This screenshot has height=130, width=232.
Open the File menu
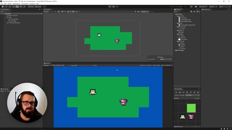1,4
